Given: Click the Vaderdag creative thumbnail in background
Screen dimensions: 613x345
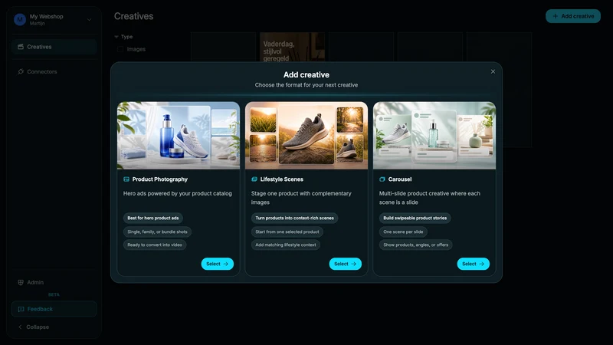Looking at the screenshot, I should coord(292,47).
